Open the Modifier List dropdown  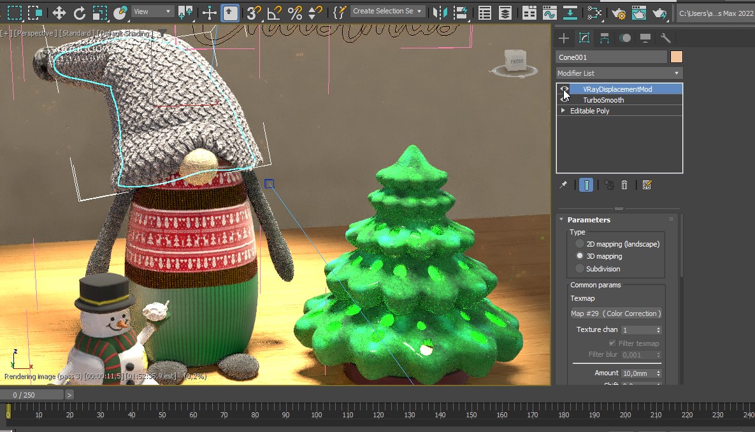pyautogui.click(x=619, y=73)
